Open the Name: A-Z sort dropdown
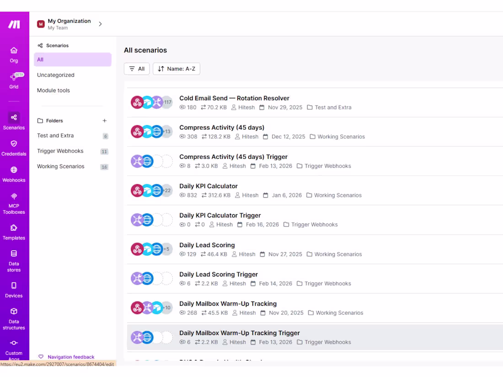 pyautogui.click(x=177, y=69)
